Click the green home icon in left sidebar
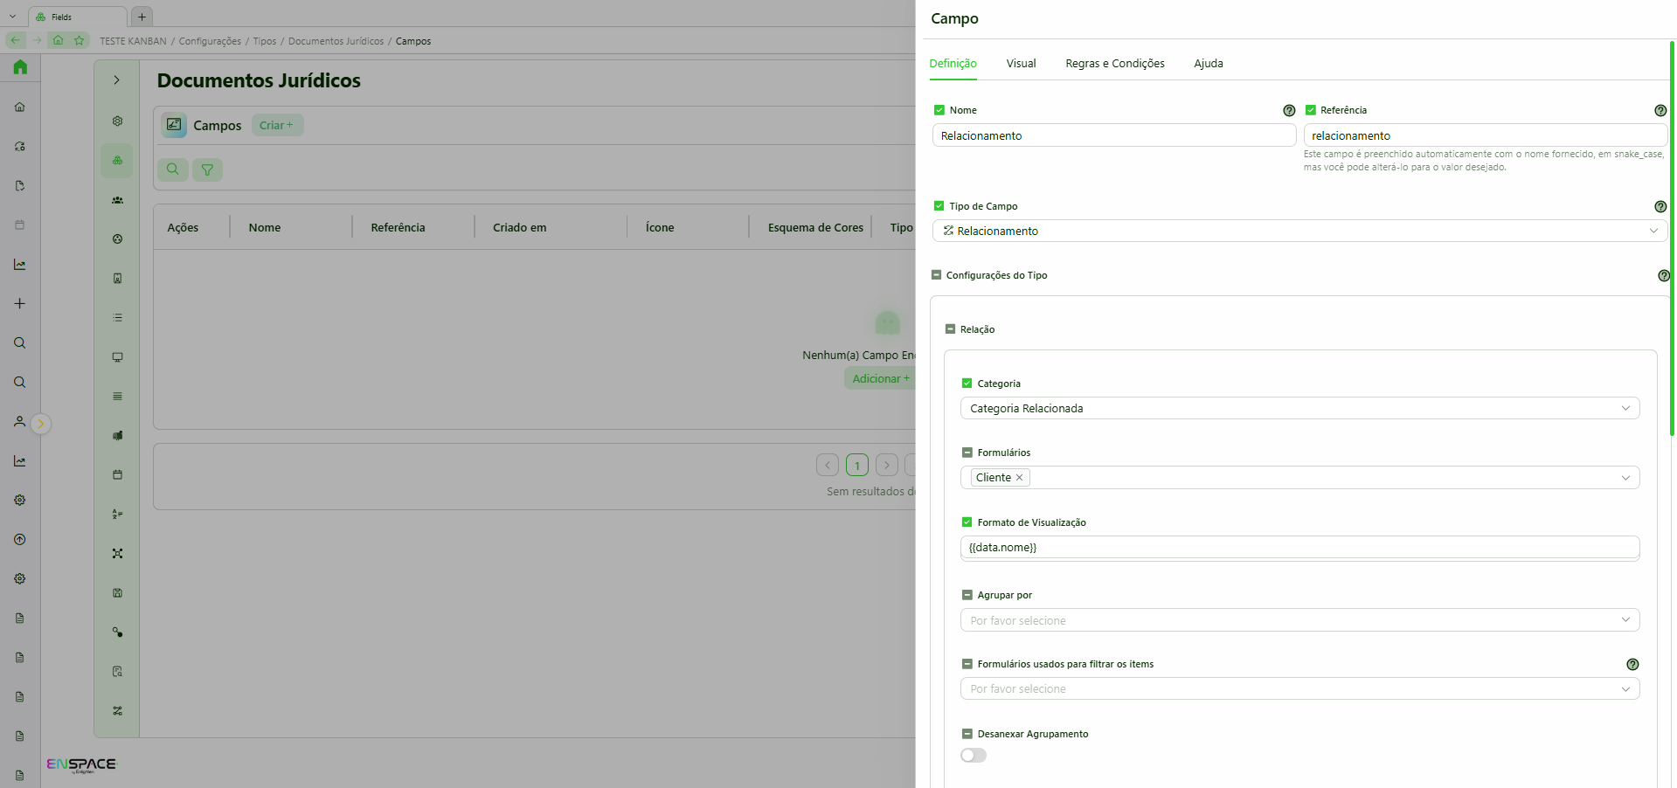This screenshot has width=1677, height=788. pos(20,66)
